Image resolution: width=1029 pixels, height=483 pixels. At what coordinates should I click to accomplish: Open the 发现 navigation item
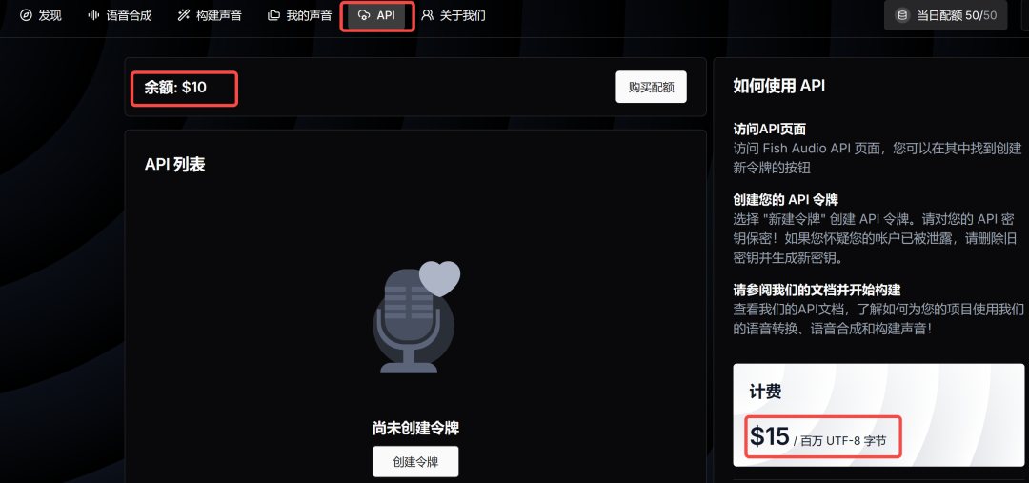click(x=41, y=15)
